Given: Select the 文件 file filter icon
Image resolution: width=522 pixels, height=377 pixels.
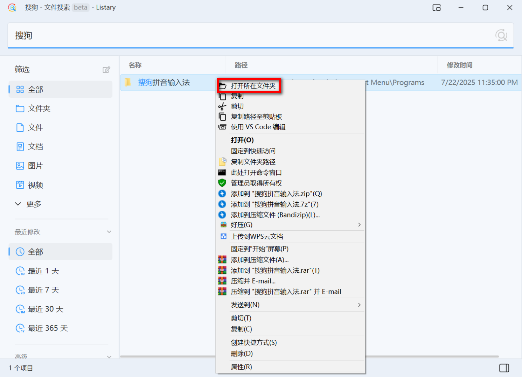Looking at the screenshot, I should click(20, 127).
